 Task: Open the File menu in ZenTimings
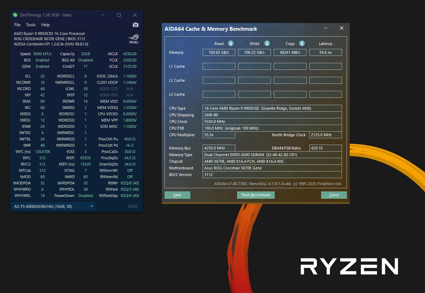click(x=17, y=25)
